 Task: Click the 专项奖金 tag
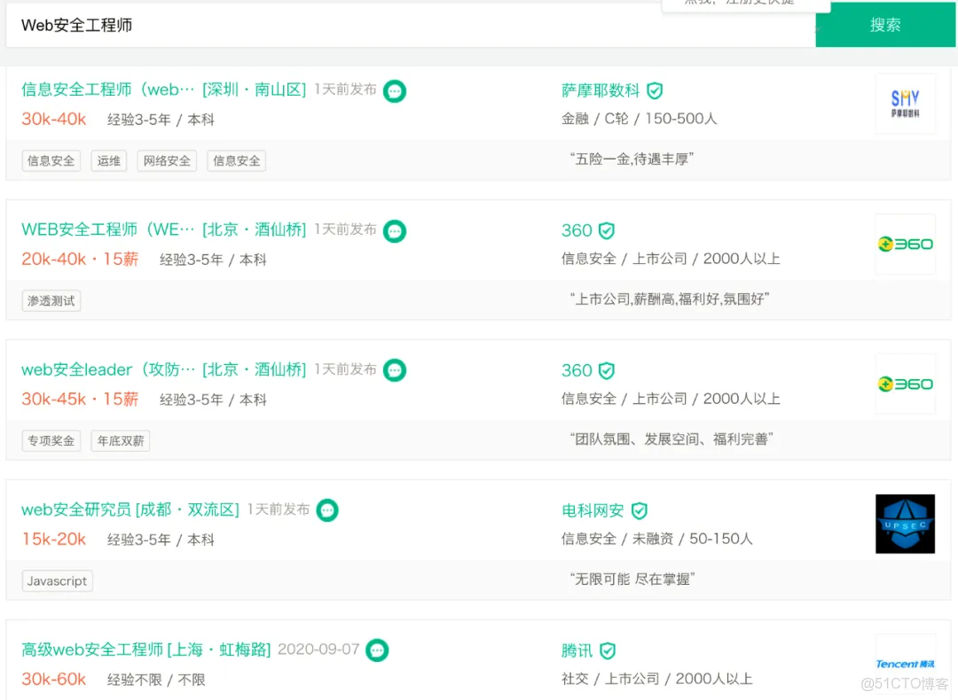coord(51,440)
